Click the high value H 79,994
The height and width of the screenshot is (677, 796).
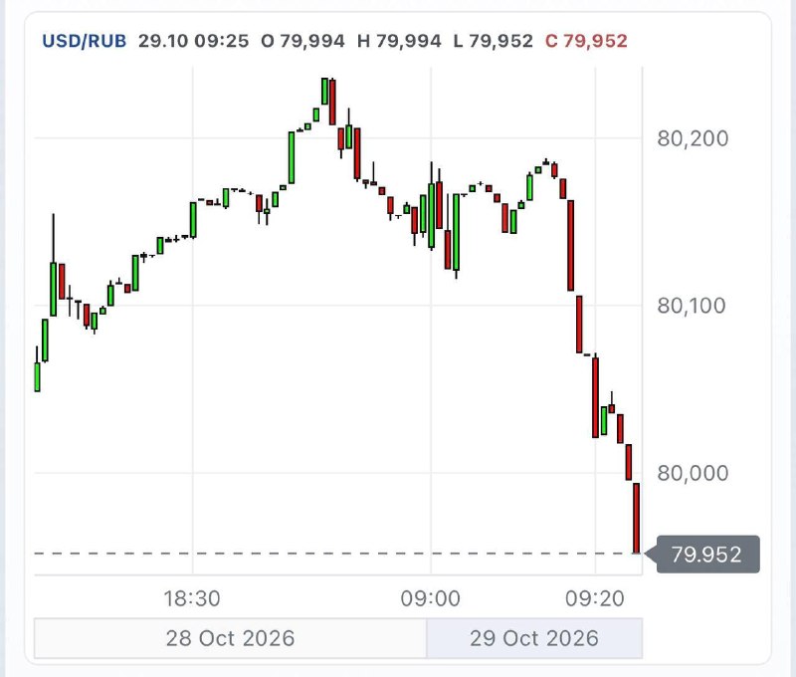(x=399, y=41)
